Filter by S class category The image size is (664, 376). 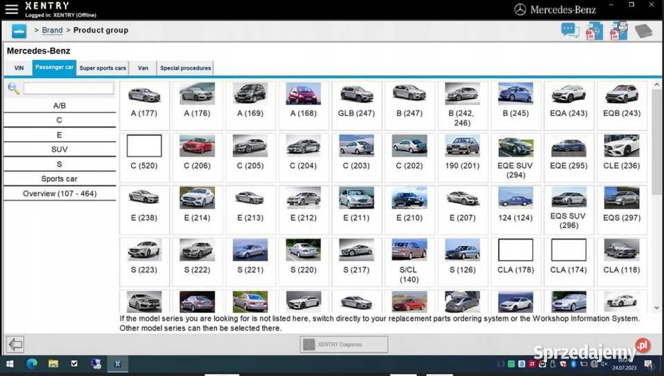tap(59, 164)
